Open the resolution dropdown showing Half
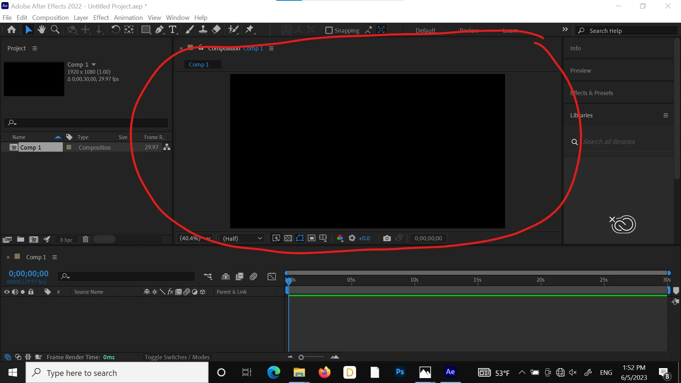 coord(242,238)
